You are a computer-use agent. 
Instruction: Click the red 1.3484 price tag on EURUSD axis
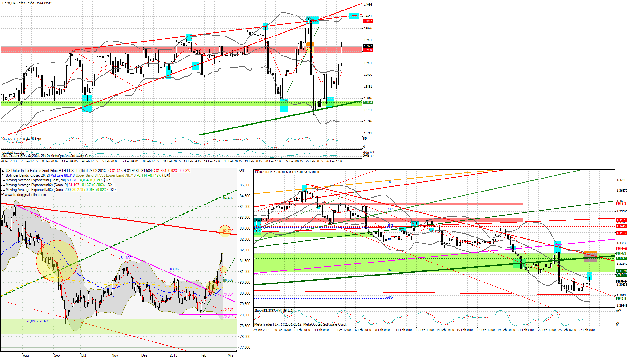(621, 220)
